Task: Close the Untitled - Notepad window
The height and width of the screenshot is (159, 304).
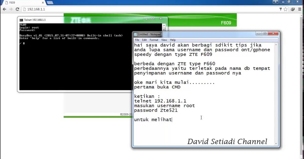Action: (x=273, y=33)
